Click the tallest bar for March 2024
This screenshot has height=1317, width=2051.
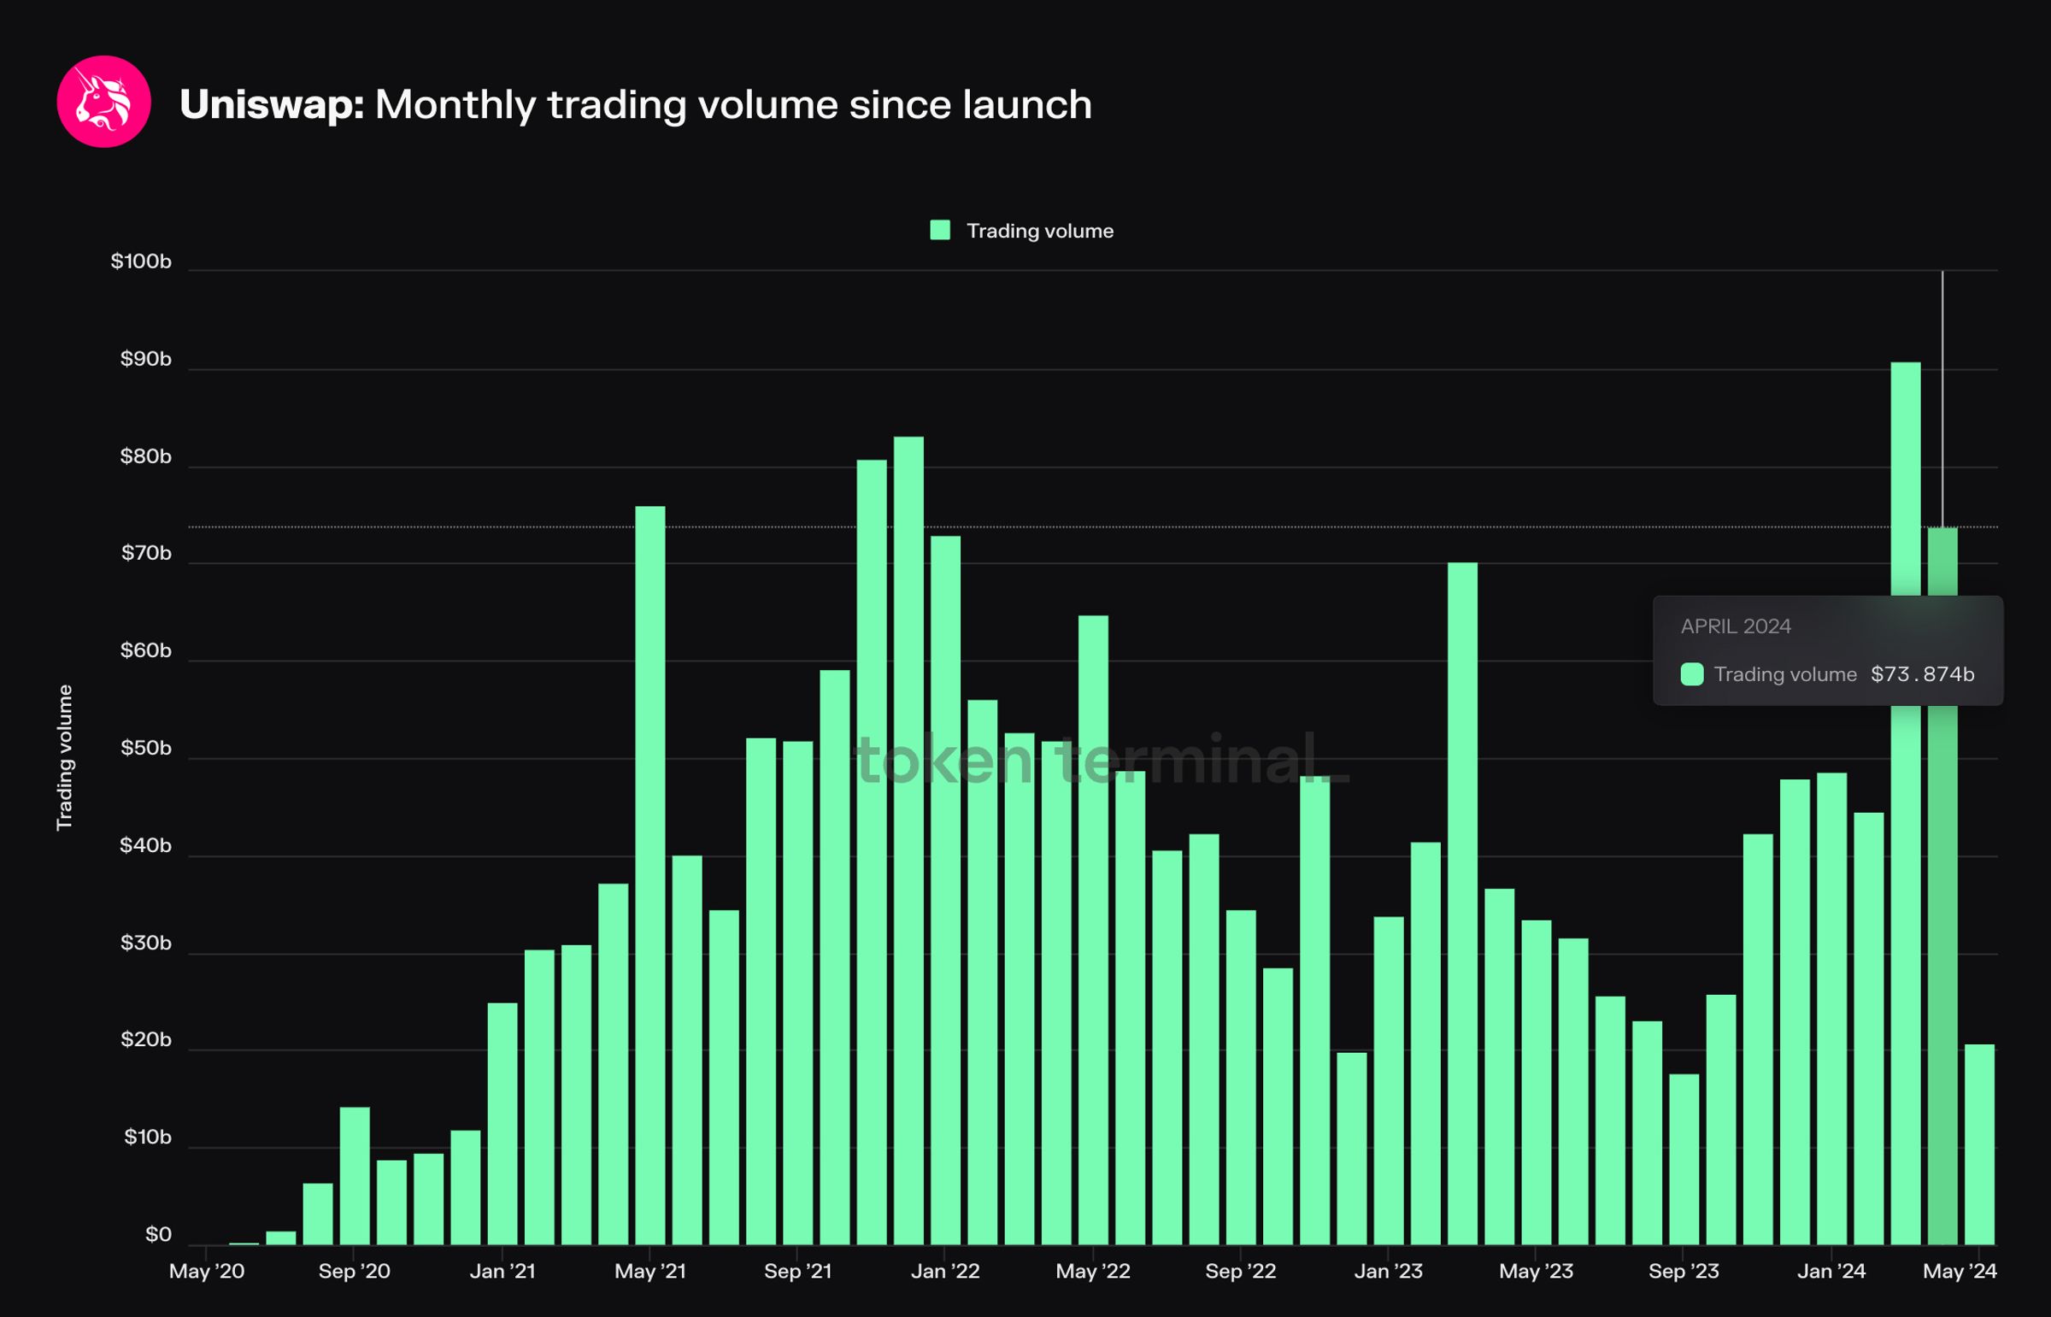[x=1905, y=941]
